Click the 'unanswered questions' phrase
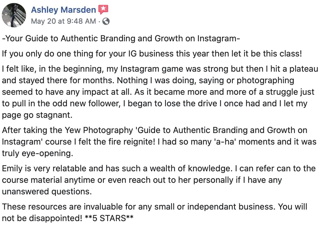Image resolution: width=324 pixels, height=229 pixels. click(x=47, y=191)
